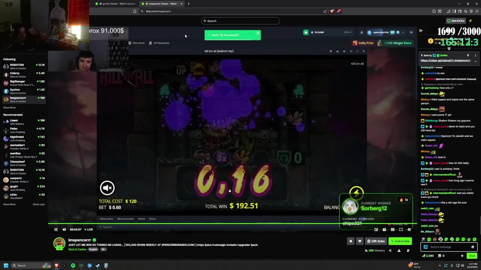Follow the channel with the heart button
Image resolution: width=481 pixels, height=270 pixels.
click(360, 241)
